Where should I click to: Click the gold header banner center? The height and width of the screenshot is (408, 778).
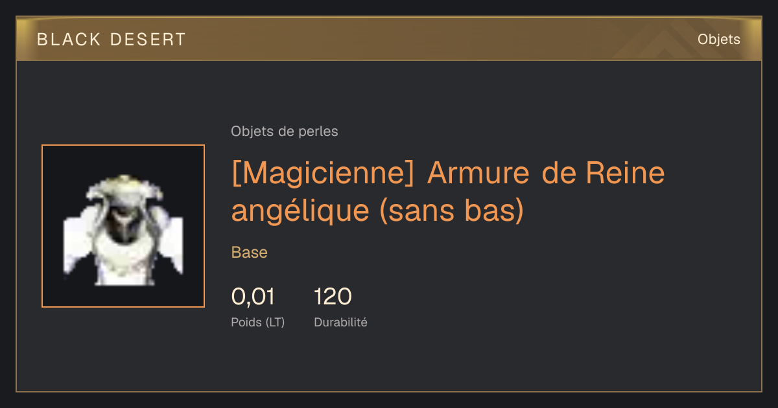pyautogui.click(x=389, y=39)
